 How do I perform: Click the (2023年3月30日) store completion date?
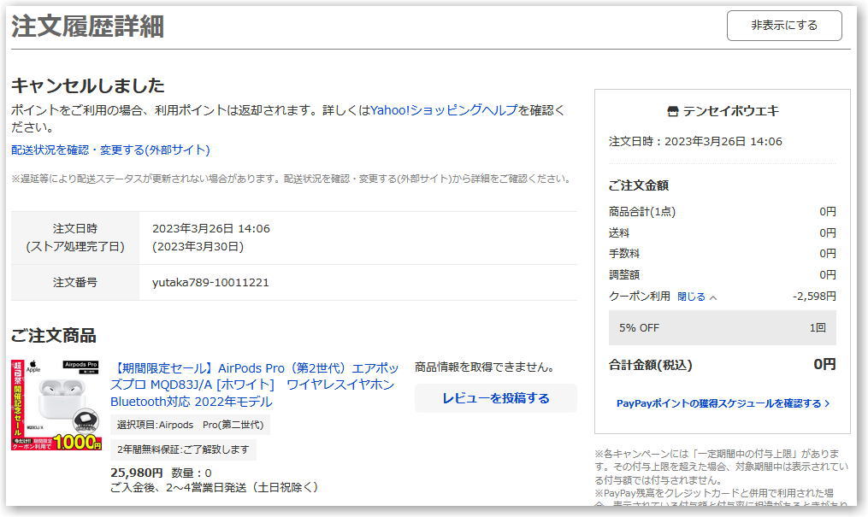pos(198,247)
